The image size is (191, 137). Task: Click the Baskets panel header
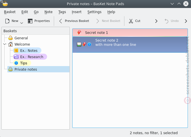click(36, 31)
